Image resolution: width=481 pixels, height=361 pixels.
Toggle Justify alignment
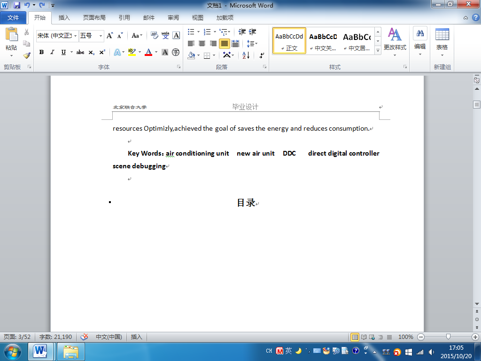click(224, 44)
